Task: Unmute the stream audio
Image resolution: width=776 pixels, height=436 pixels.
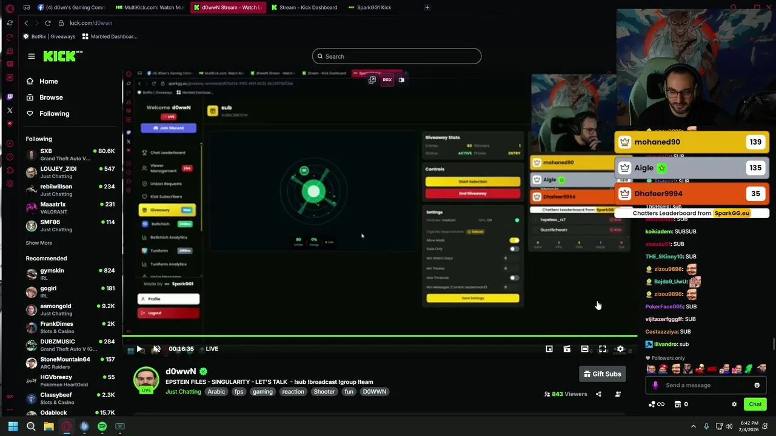Action: [x=156, y=349]
